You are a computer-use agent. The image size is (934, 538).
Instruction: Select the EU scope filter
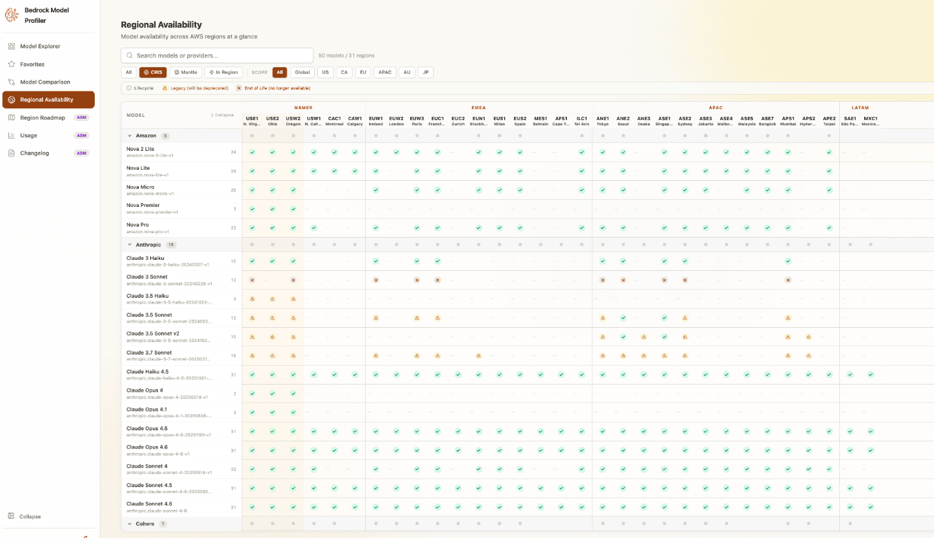362,72
